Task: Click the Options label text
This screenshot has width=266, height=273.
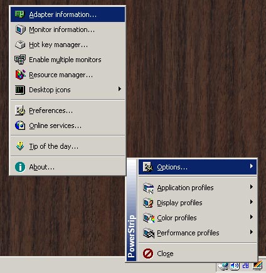Action: pyautogui.click(x=172, y=167)
